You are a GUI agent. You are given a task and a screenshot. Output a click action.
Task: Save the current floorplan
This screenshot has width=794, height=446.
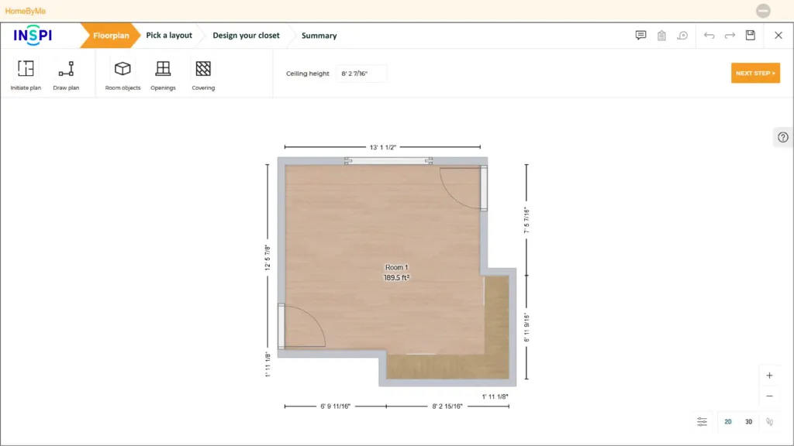[748, 36]
